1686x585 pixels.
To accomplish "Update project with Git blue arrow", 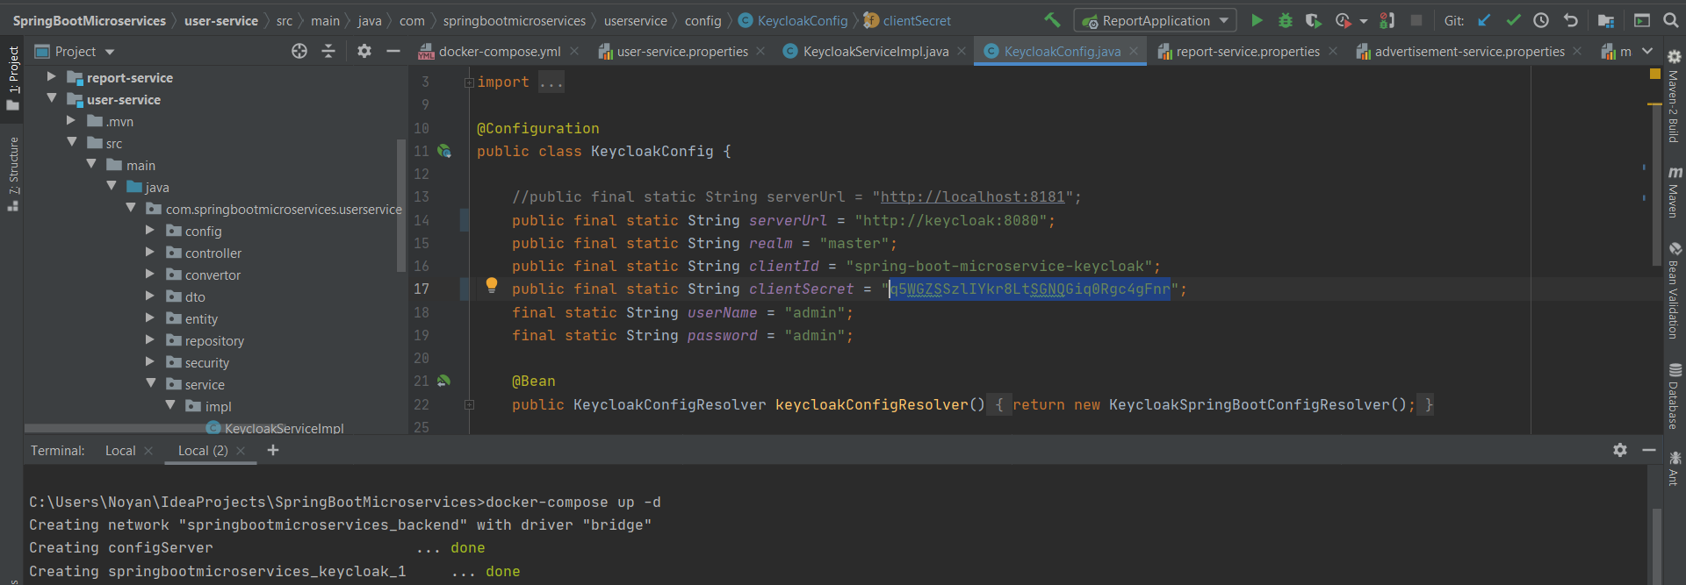I will pyautogui.click(x=1485, y=20).
